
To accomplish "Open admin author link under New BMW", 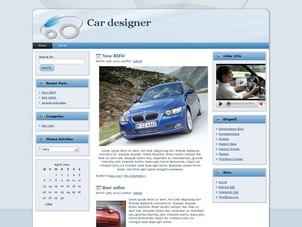I will (x=137, y=61).
